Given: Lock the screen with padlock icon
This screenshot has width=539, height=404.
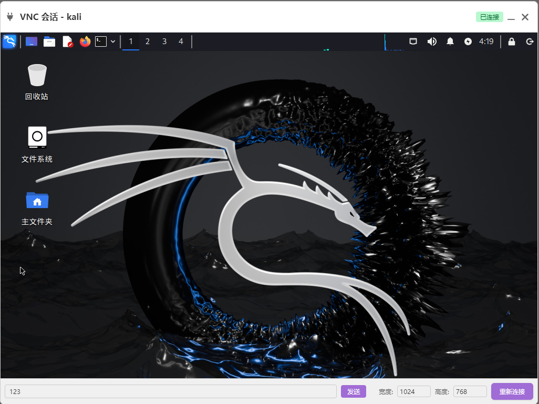Looking at the screenshot, I should (512, 42).
